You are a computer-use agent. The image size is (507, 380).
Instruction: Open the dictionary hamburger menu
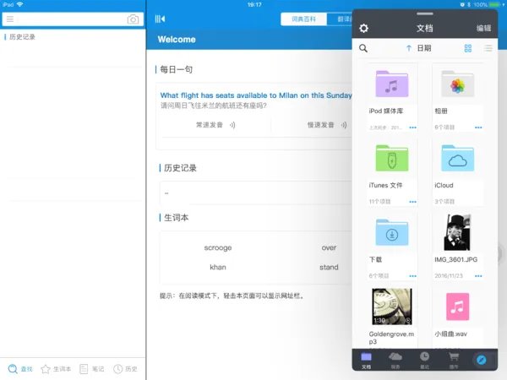click(x=10, y=19)
